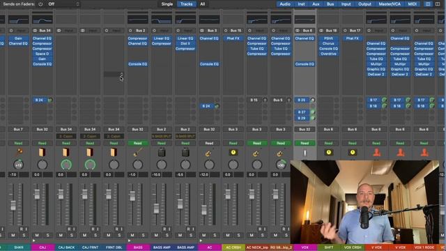The width and height of the screenshot is (446, 251).
Task: Switch mixer to All view
Action: 203,4
